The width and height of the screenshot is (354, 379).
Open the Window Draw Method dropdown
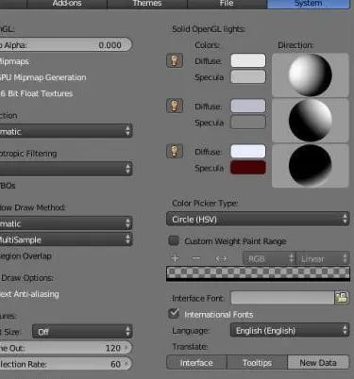pos(66,223)
